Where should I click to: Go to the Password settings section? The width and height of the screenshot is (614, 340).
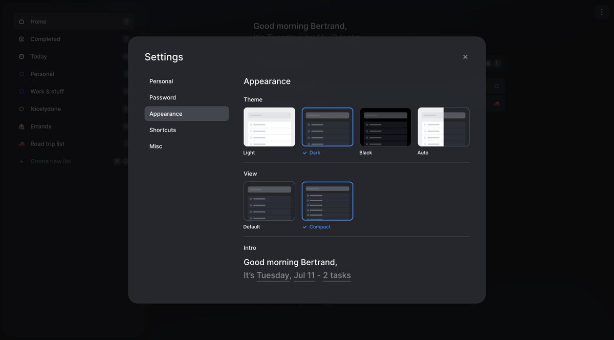coord(163,97)
